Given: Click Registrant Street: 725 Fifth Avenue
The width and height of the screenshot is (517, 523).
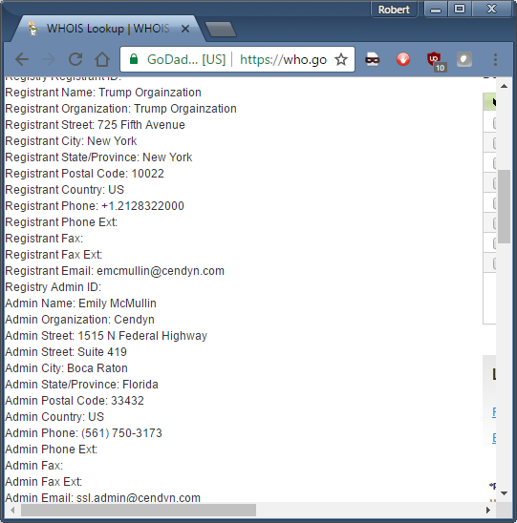Looking at the screenshot, I should point(95,125).
